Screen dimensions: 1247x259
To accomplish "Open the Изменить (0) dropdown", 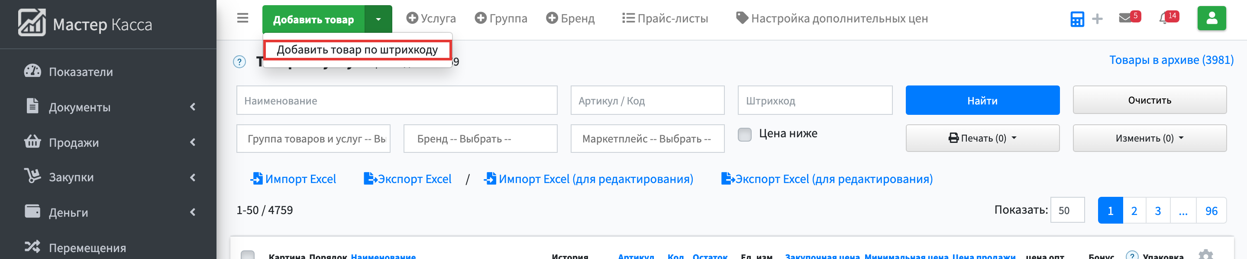I will (x=1150, y=138).
